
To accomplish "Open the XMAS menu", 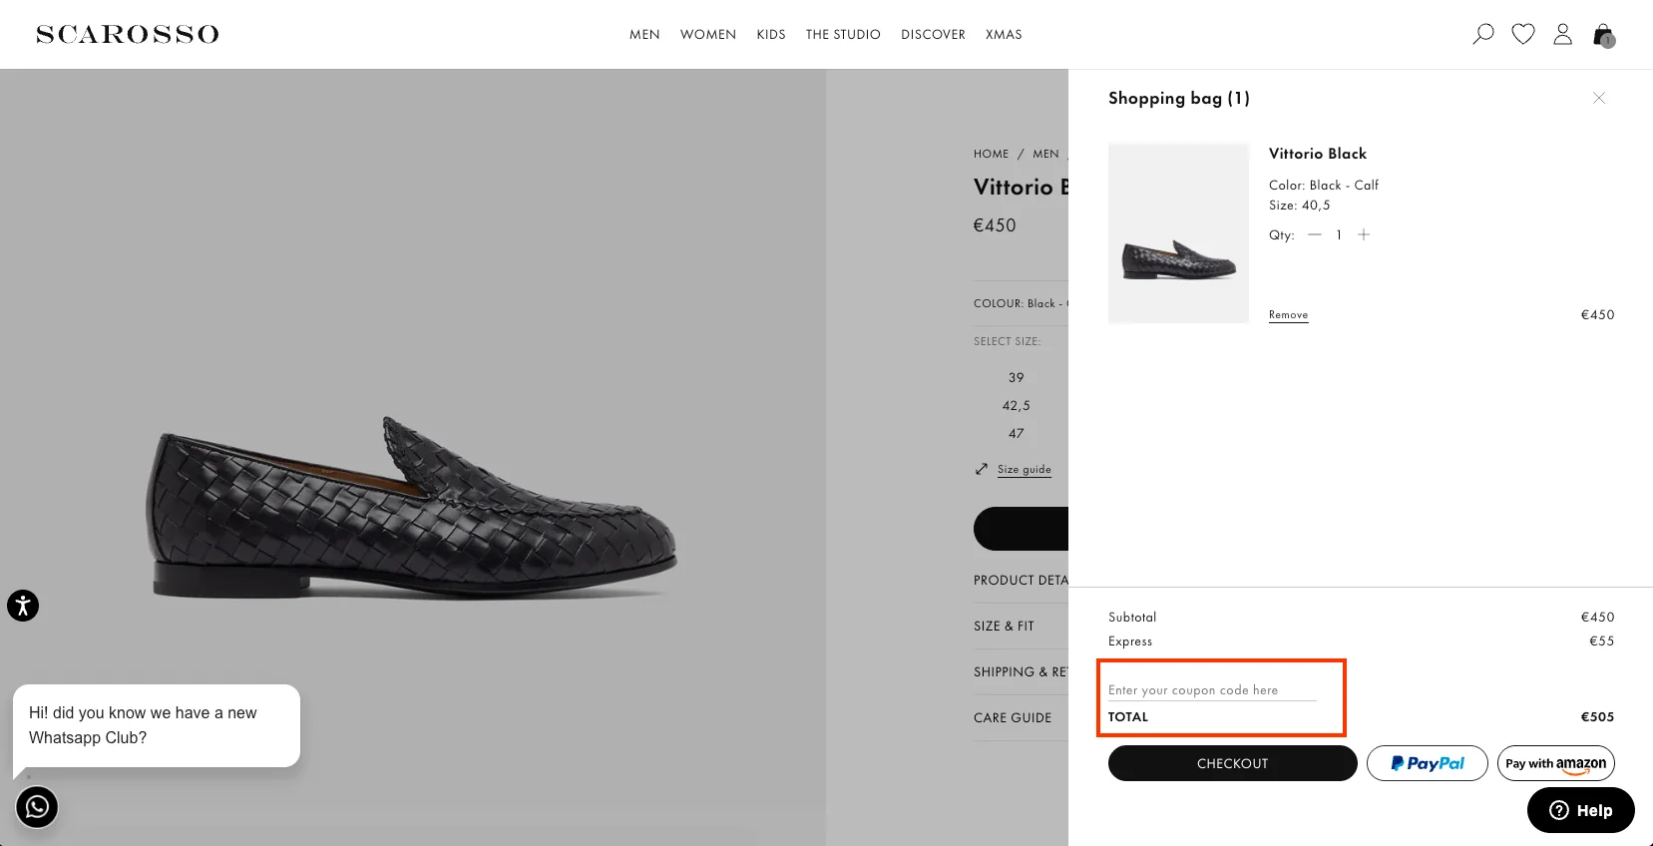I will pyautogui.click(x=1004, y=34).
